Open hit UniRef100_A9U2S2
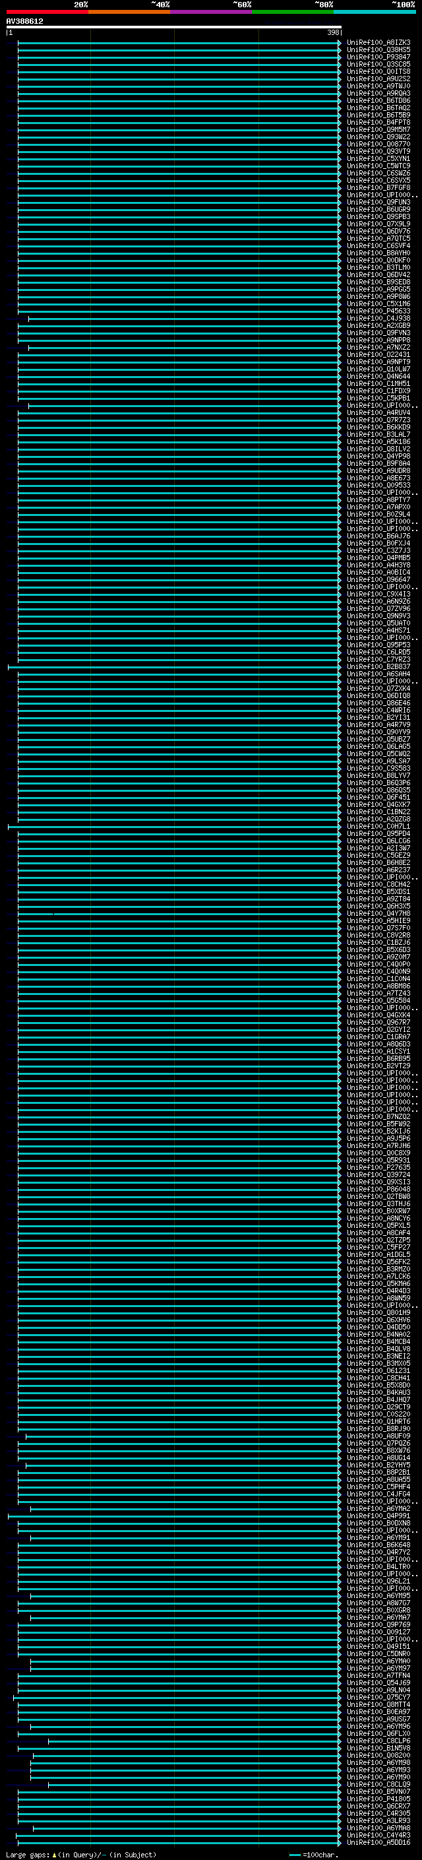422x1860 pixels. tap(378, 79)
